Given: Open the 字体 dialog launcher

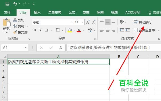Looking at the screenshot, I should click(95, 39).
